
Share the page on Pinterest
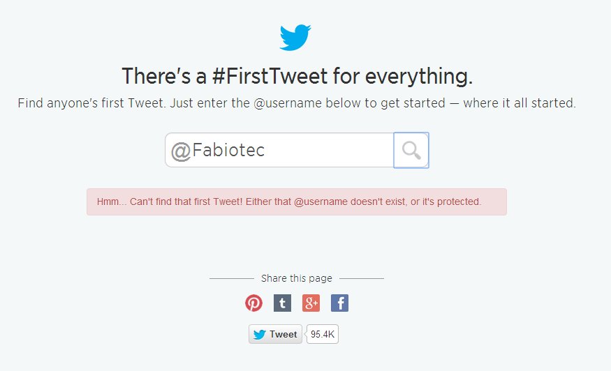(253, 303)
